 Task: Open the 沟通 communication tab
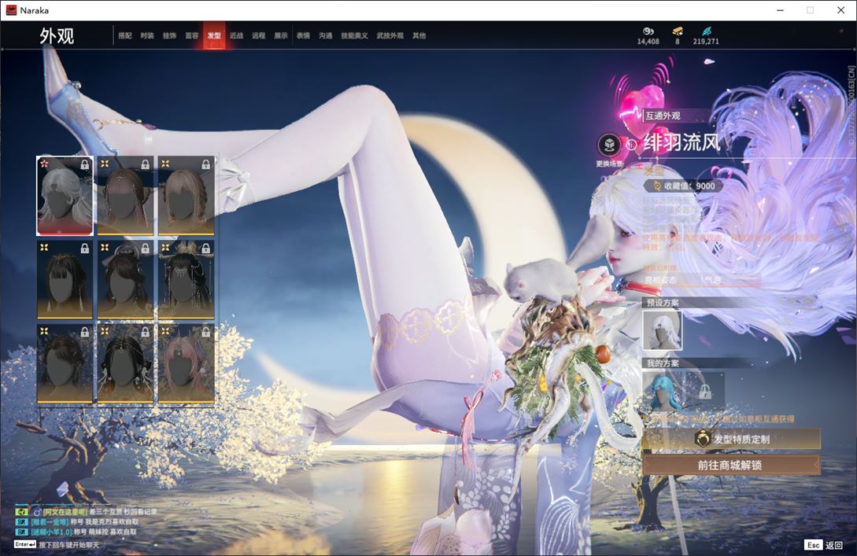click(326, 35)
